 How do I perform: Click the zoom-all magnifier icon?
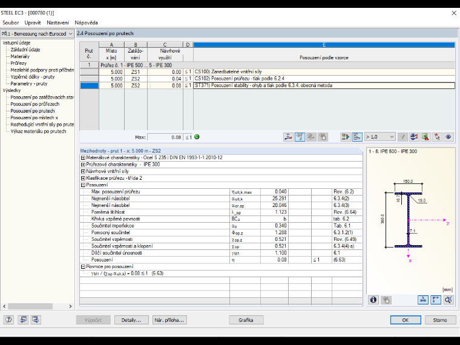tap(448, 300)
